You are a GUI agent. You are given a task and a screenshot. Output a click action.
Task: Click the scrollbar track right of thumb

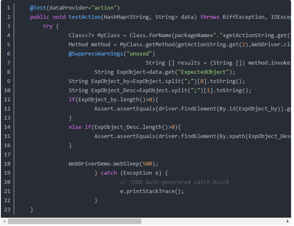213,221
